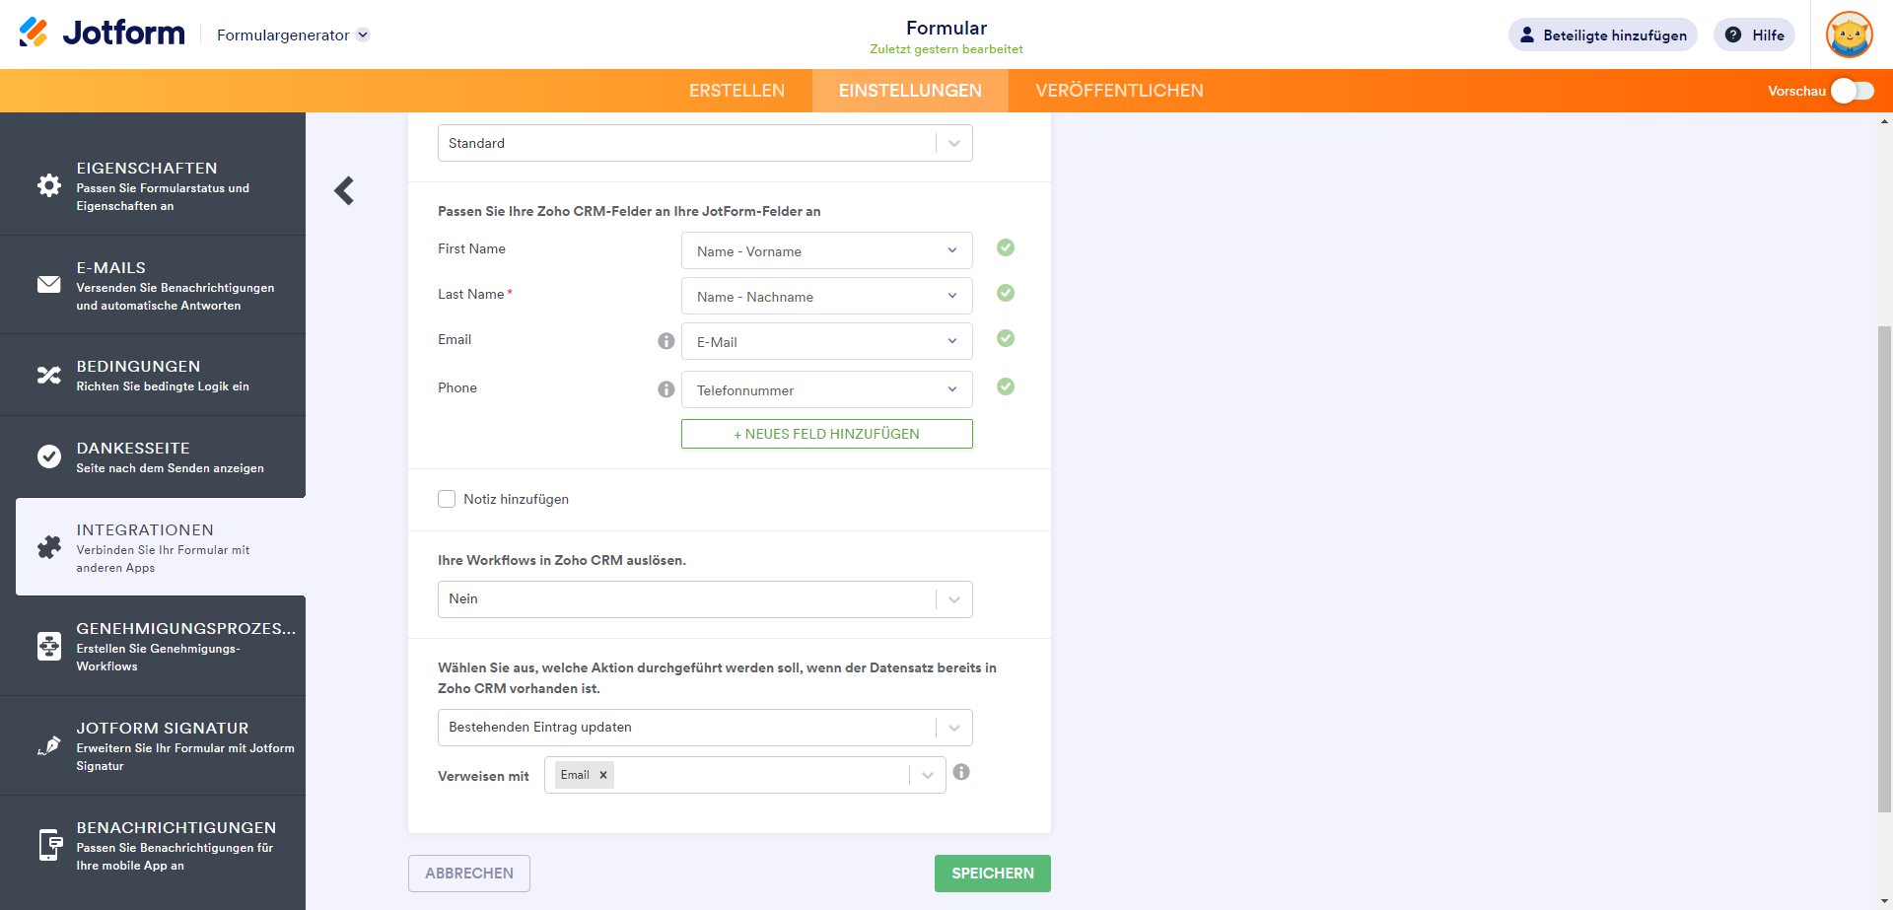Switch to the ERSTELLEN tab
Screen dimensions: 1893x910
coord(736,91)
